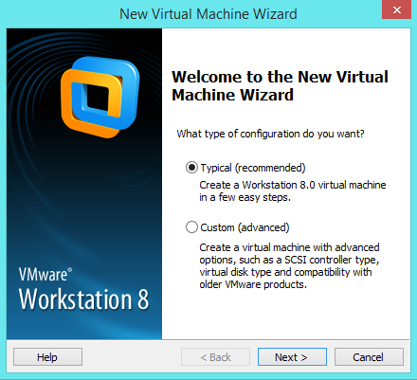Select the Custom (advanced) radio button
The height and width of the screenshot is (380, 417).
191,227
